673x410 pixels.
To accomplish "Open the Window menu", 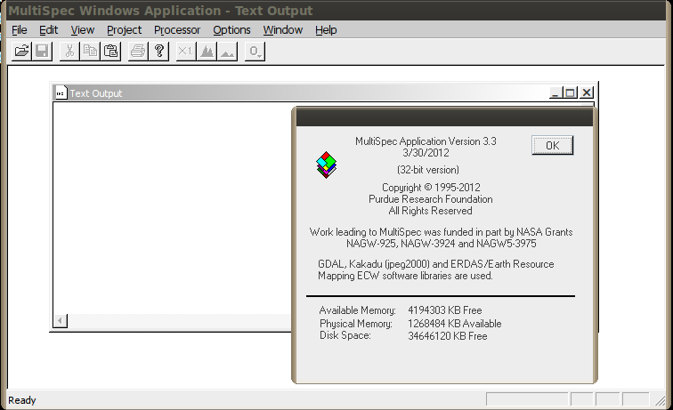I will click(283, 30).
